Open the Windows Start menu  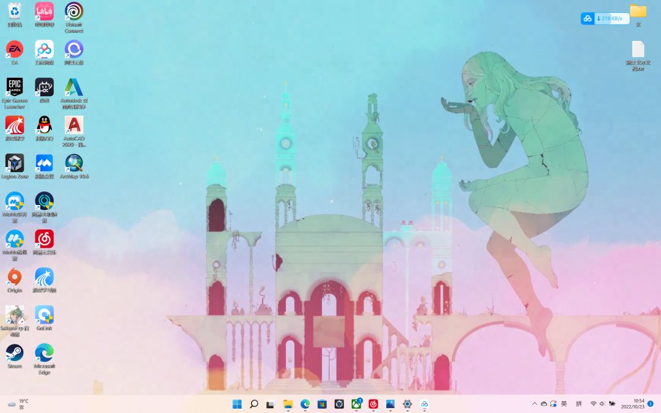pyautogui.click(x=237, y=404)
